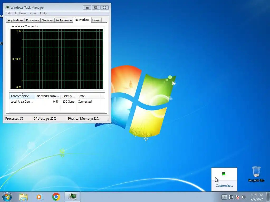The height and width of the screenshot is (202, 270).
Task: Click the Task Manager title bar icon
Action: pyautogui.click(x=7, y=7)
